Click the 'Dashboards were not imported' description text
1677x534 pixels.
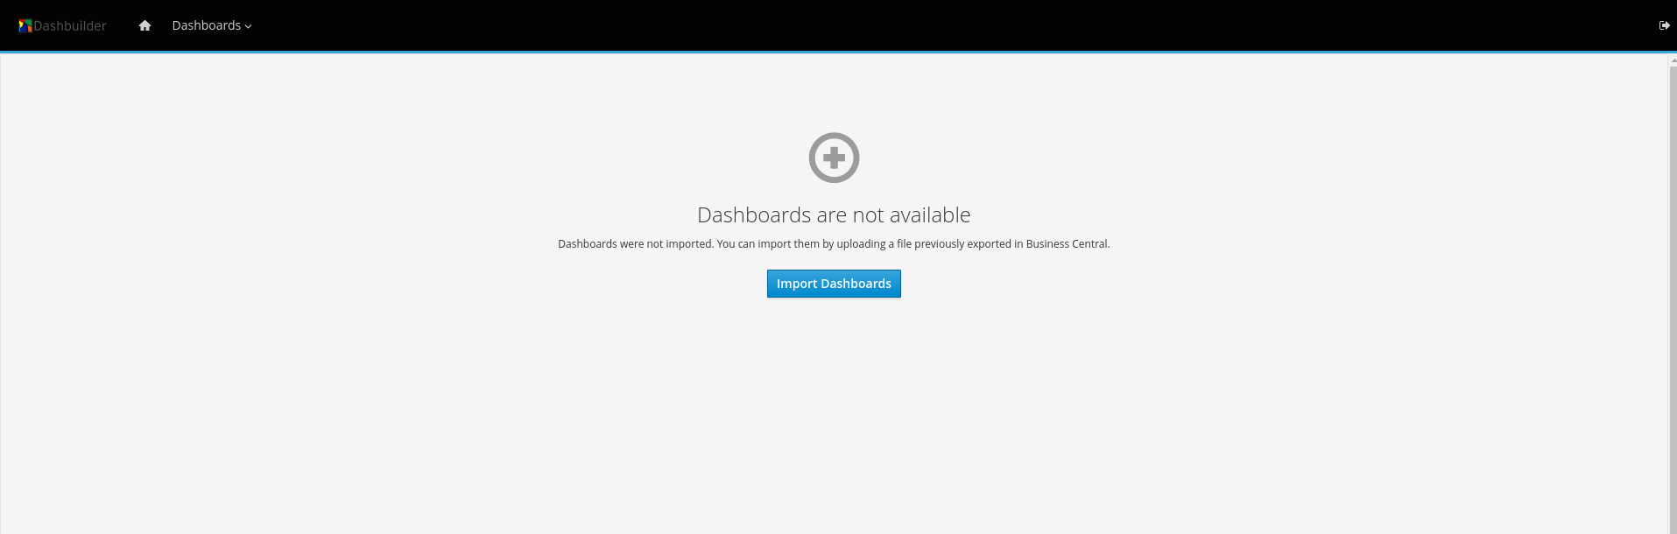point(834,244)
